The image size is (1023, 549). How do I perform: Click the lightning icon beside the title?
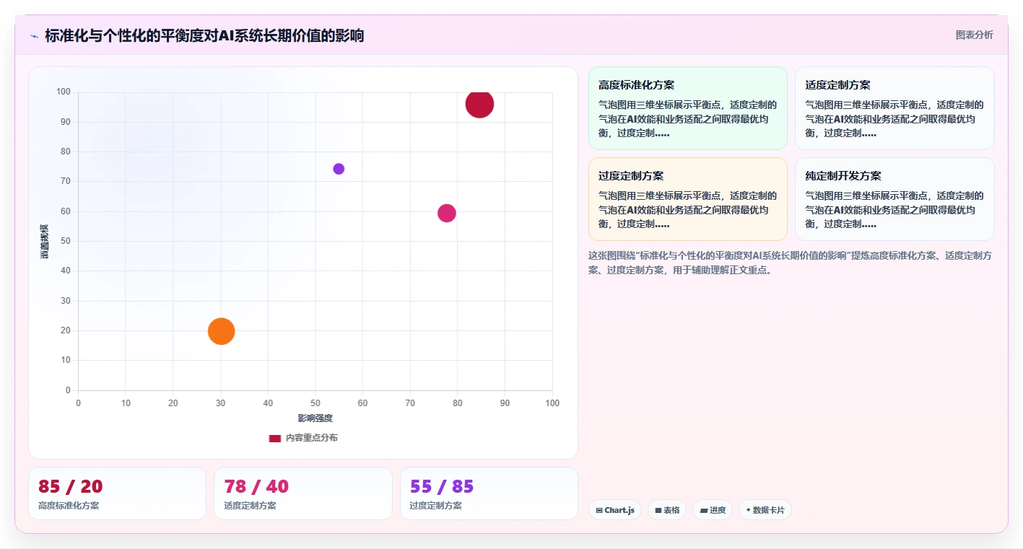(x=34, y=36)
